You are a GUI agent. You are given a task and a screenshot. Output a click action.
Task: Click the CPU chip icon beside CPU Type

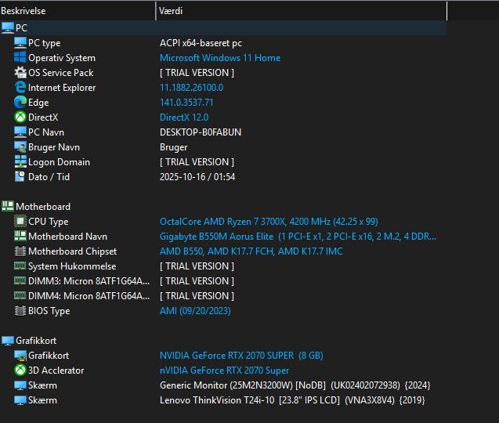tap(20, 222)
